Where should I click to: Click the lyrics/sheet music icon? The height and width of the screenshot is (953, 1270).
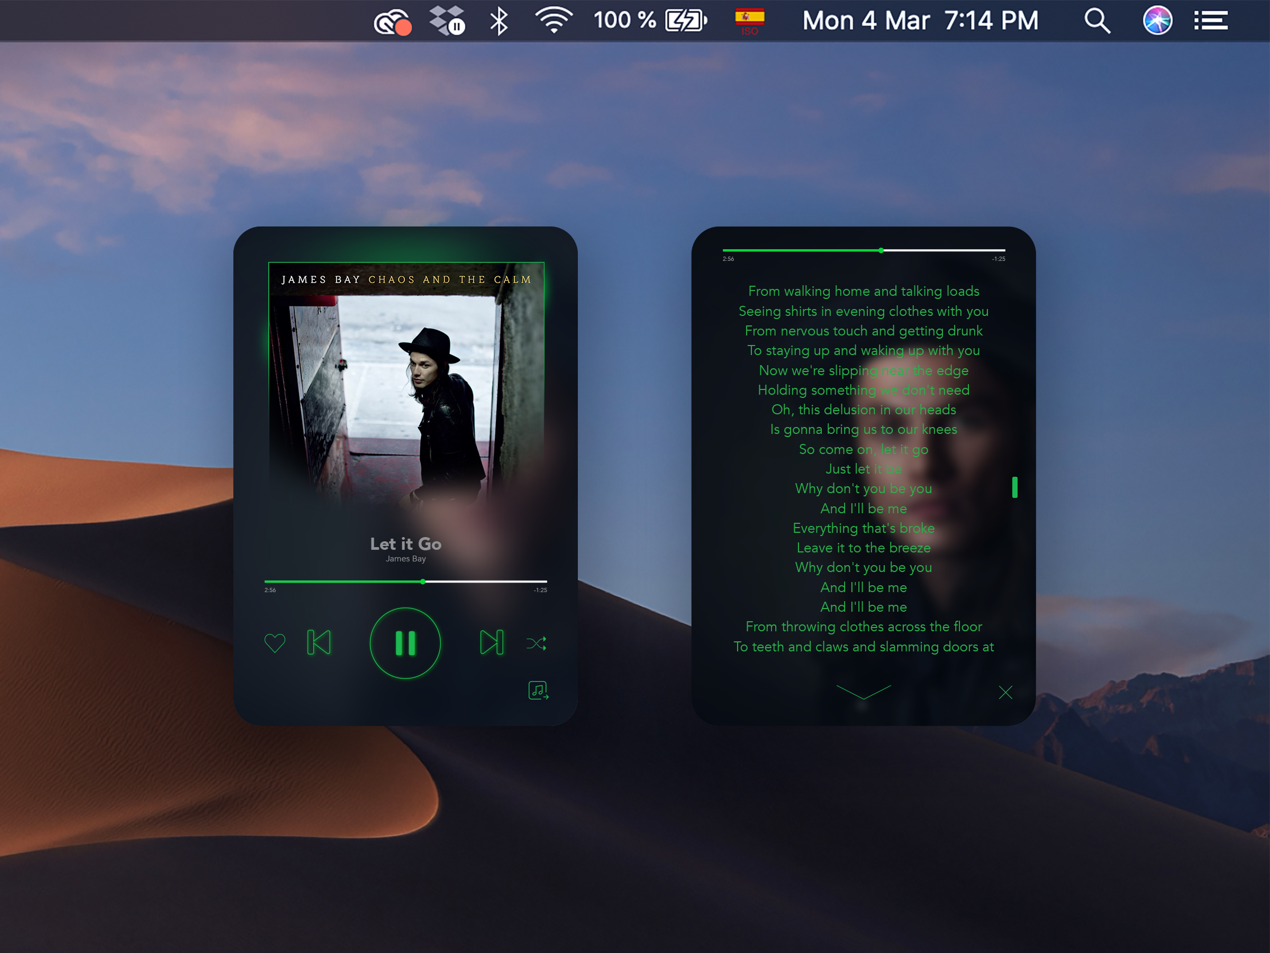(538, 689)
